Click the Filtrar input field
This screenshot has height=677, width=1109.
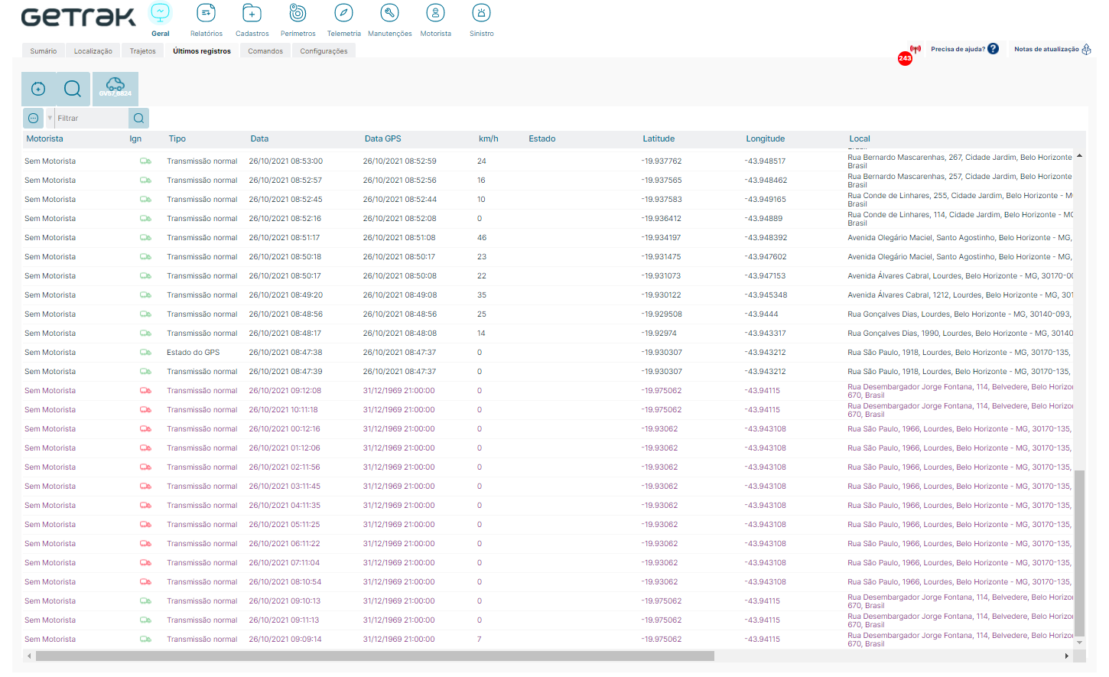(92, 118)
